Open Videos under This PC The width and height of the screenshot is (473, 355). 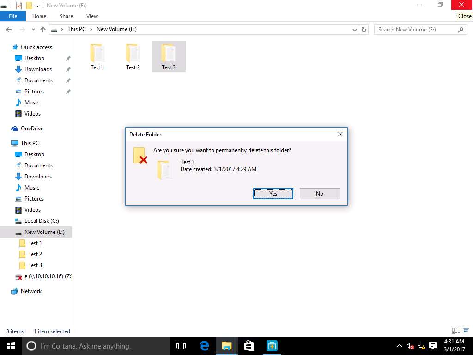32,210
